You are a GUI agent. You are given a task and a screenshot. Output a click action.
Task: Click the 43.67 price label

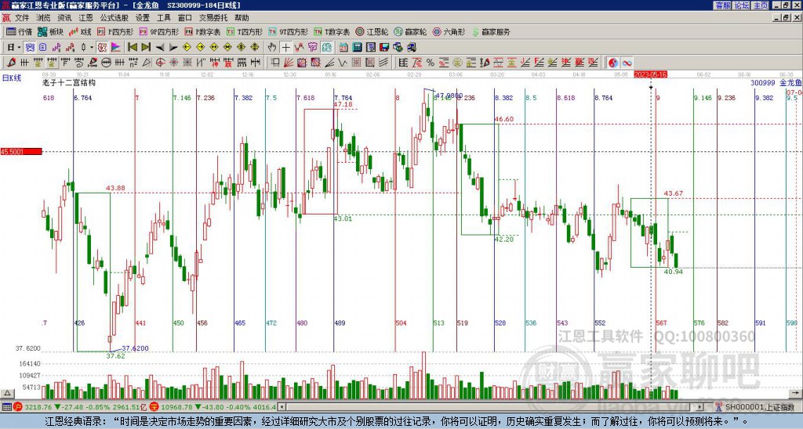674,193
